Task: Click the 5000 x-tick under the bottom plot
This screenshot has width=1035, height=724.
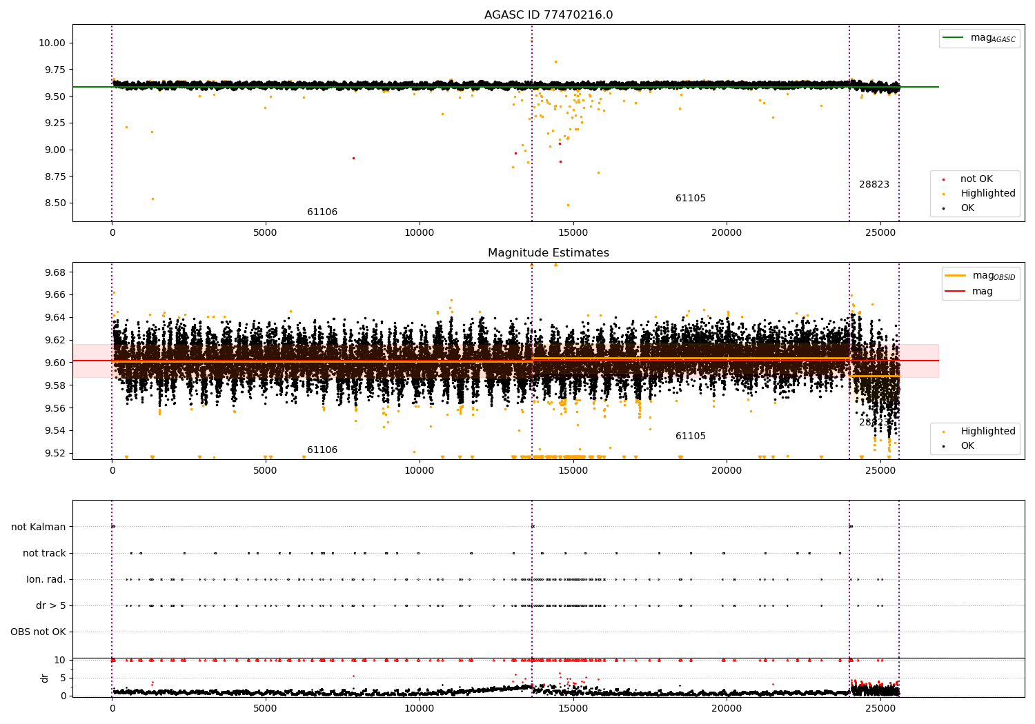Action: point(266,709)
